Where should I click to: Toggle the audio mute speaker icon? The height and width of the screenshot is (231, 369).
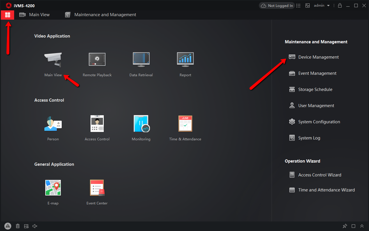[x=35, y=226]
